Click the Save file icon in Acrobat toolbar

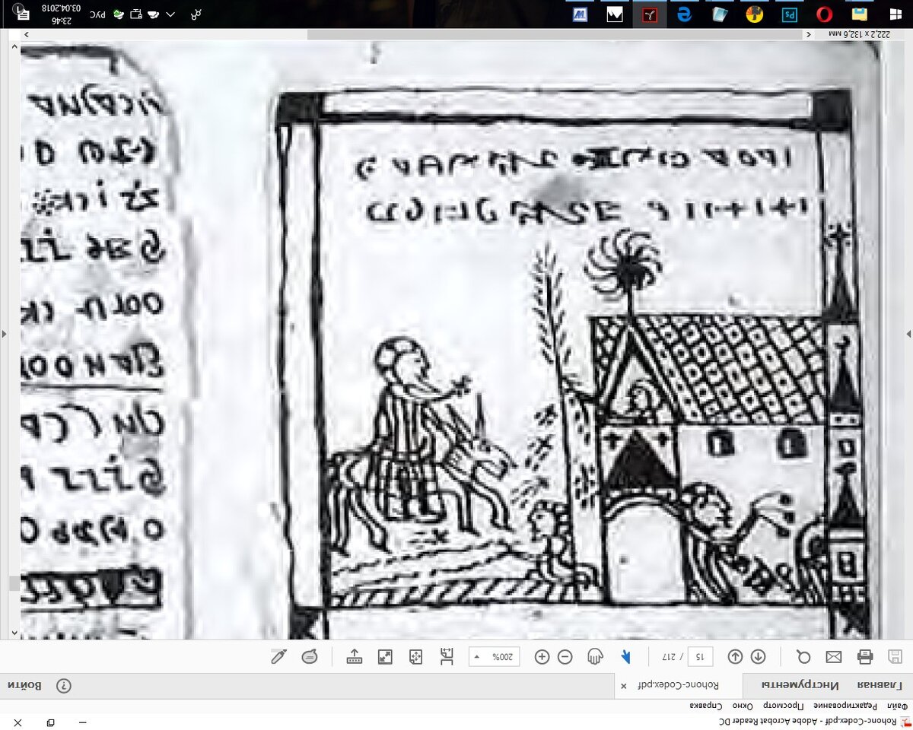pos(896,656)
